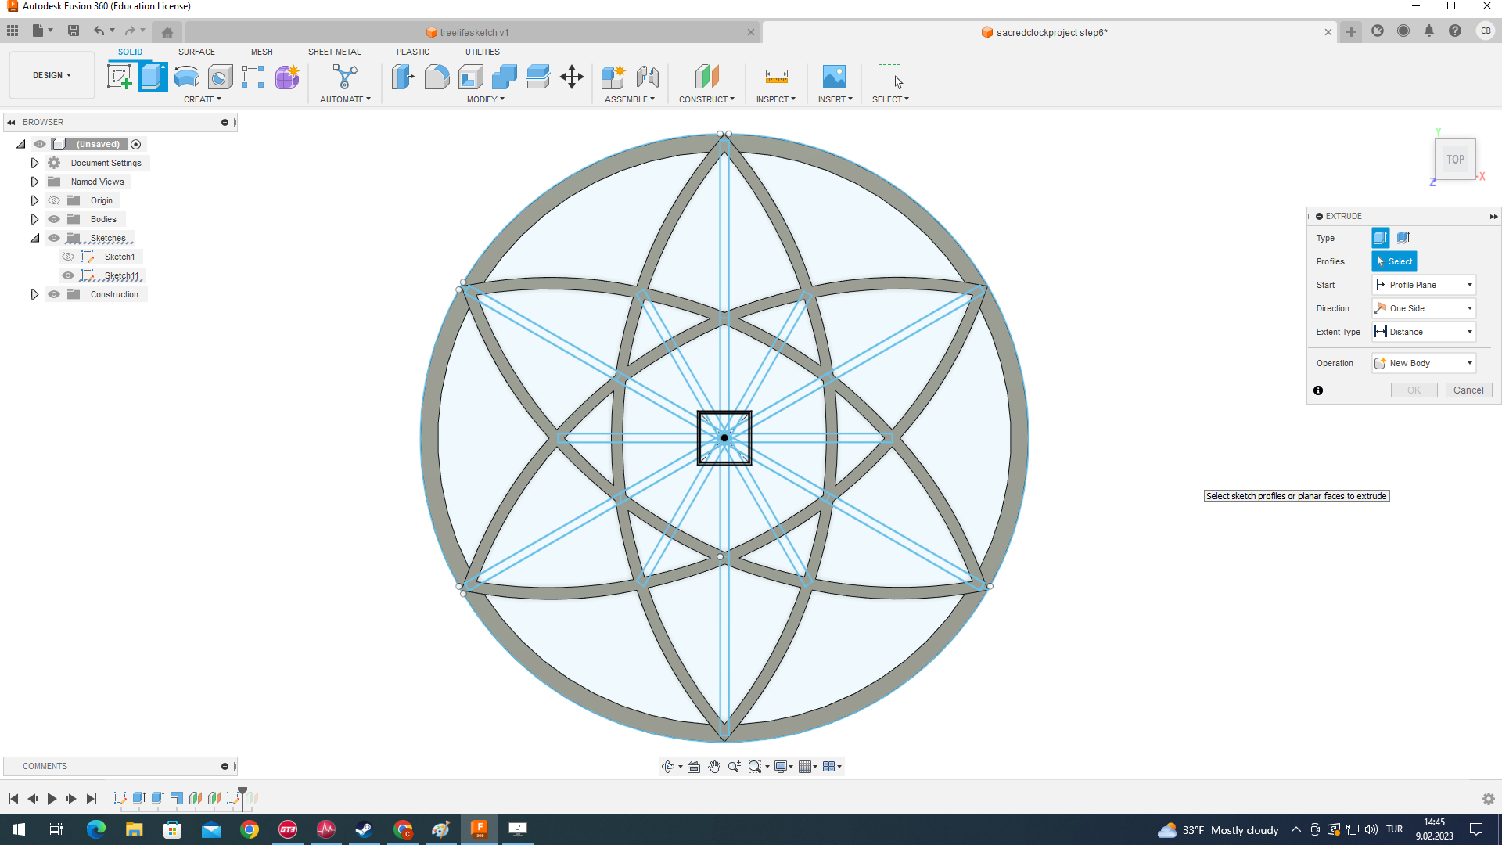Hide Sketch11 with its eye icon
This screenshot has width=1502, height=845.
point(68,275)
